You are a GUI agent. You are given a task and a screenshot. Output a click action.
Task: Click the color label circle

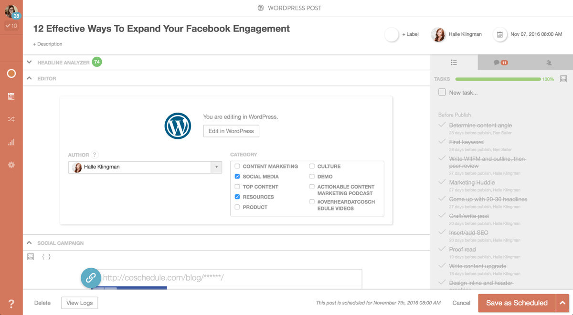click(x=392, y=34)
